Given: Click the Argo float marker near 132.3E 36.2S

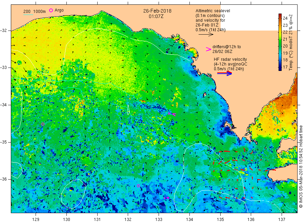Looking at the screenshot, I should (138, 186).
